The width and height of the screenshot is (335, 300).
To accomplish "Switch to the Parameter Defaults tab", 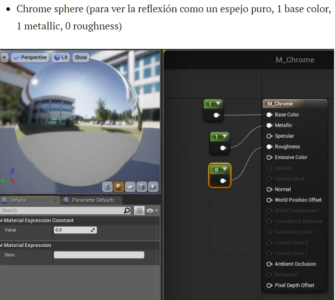I will (x=92, y=200).
